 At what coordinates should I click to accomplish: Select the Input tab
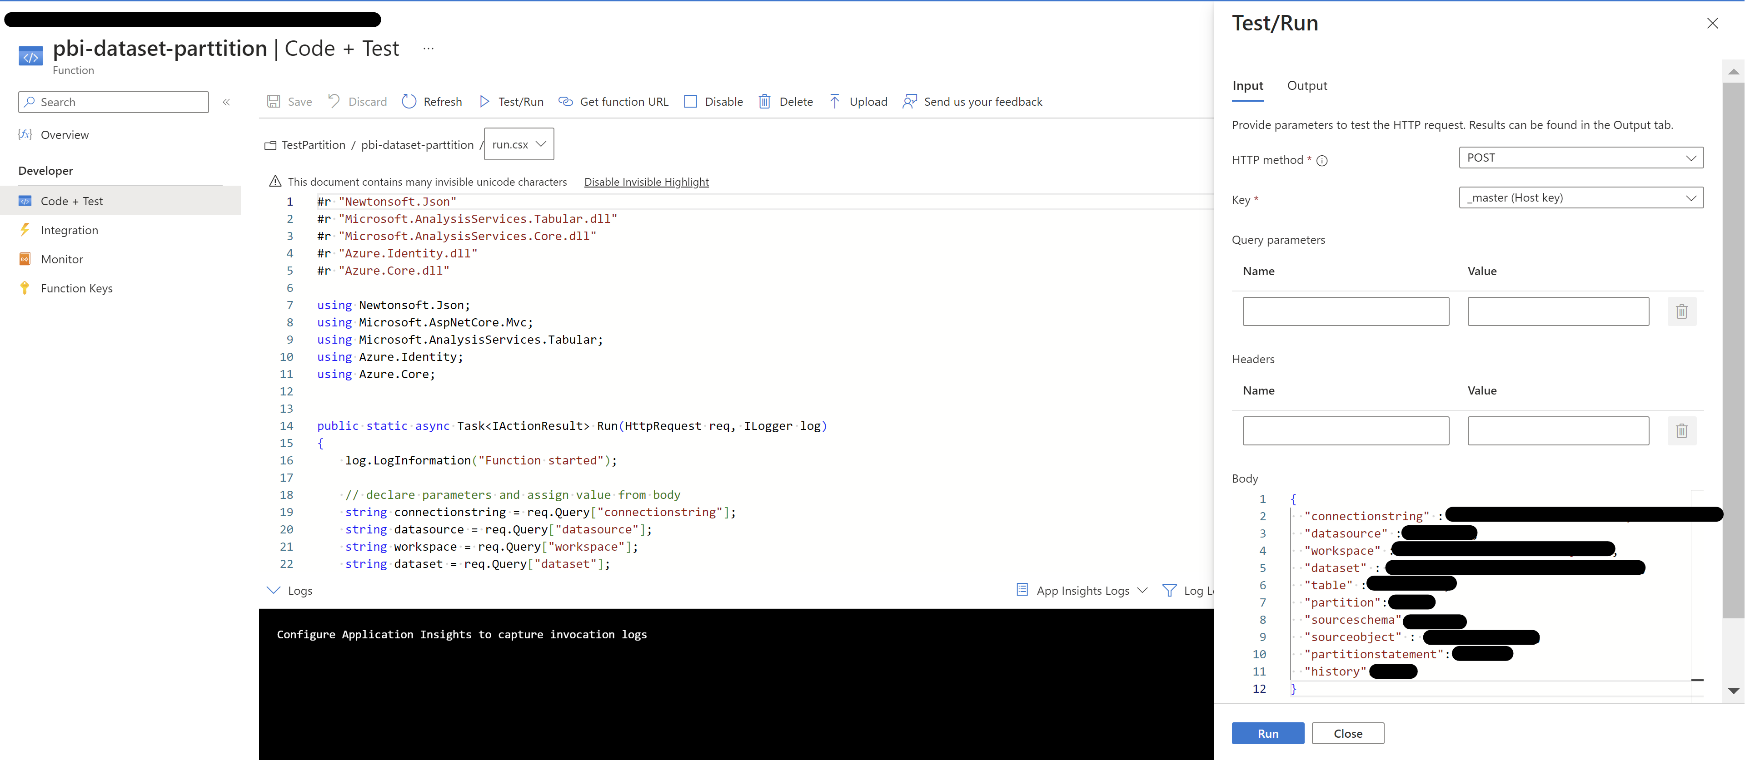[1248, 86]
